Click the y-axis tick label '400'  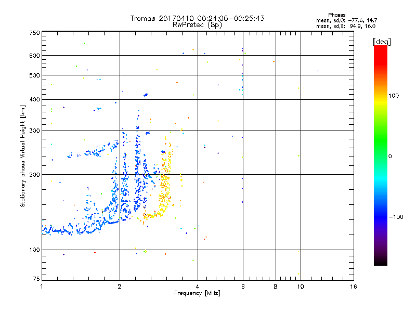click(x=35, y=99)
